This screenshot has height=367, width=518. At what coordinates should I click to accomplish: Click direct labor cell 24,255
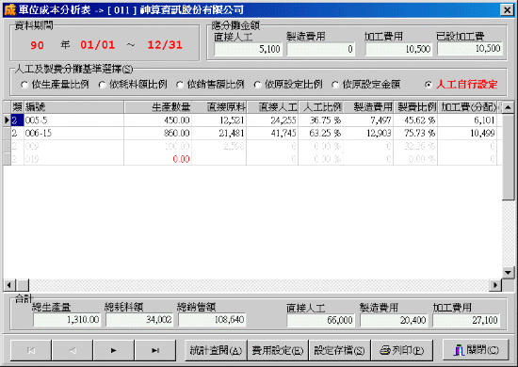pos(272,120)
